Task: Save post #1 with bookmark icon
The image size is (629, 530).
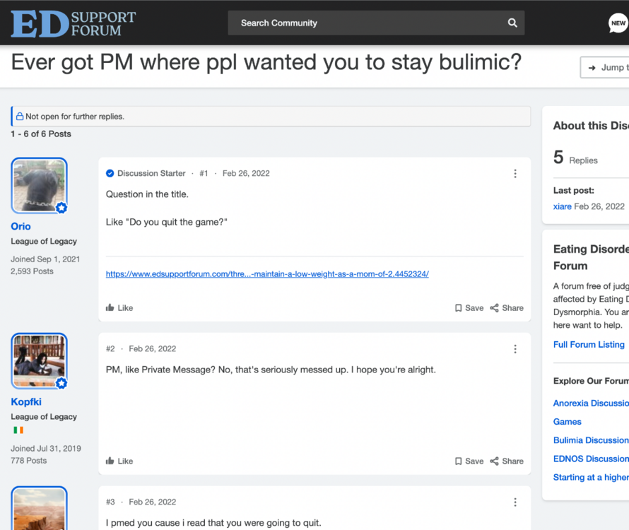Action: click(x=469, y=307)
